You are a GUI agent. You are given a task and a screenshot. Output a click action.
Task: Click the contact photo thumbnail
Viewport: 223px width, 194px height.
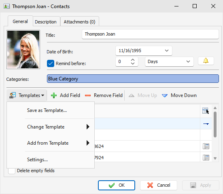tap(23, 50)
